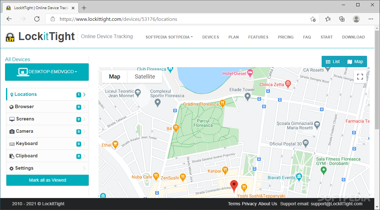The height and width of the screenshot is (210, 380).
Task: Click the ZenSushi restaurant marker
Action: 182,177
